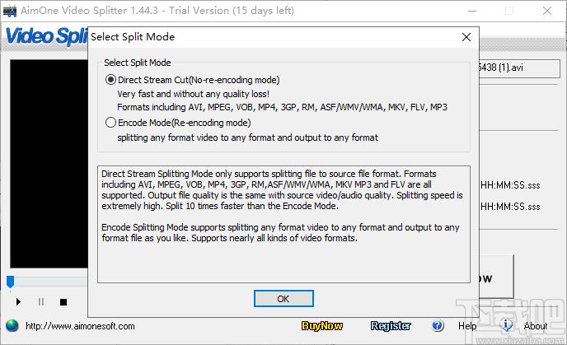Close the Select Split Mode dialog
This screenshot has height=345, width=567.
(466, 37)
